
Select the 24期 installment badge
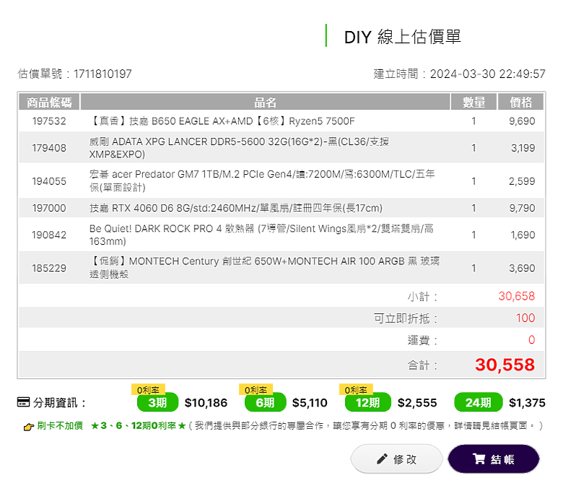click(x=479, y=402)
